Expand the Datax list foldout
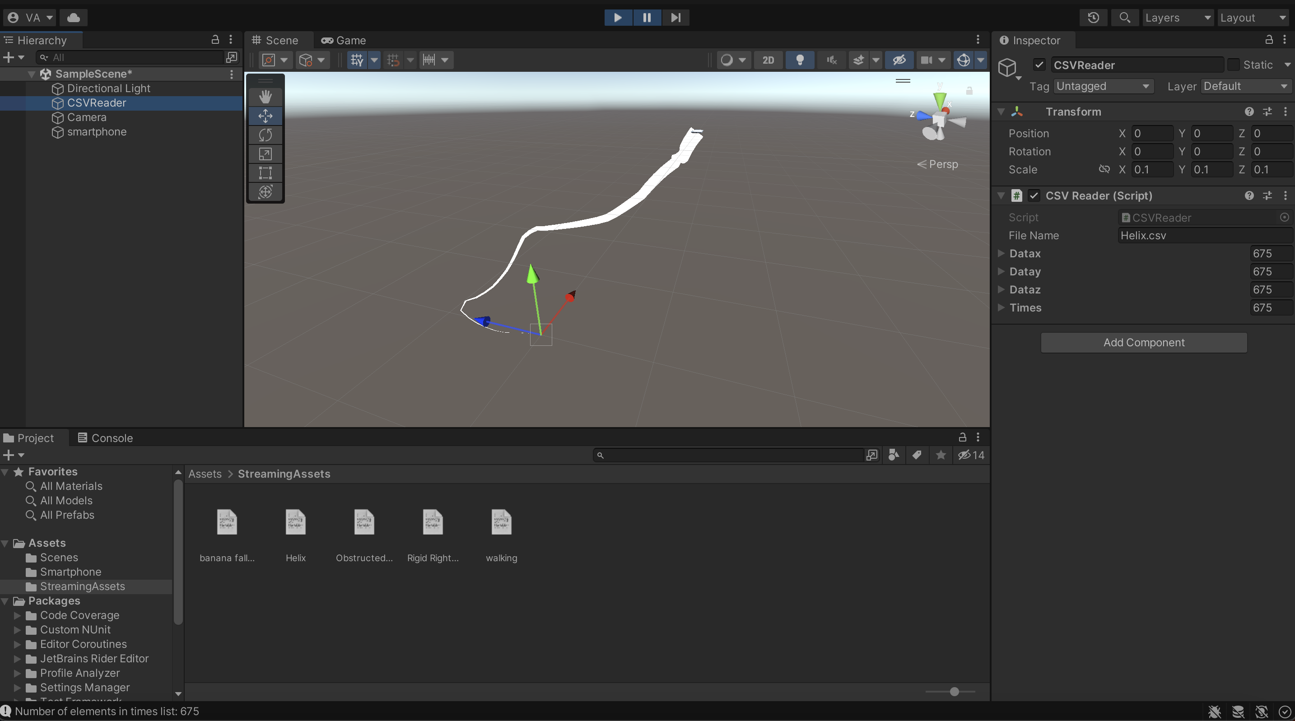This screenshot has height=721, width=1295. 1001,253
